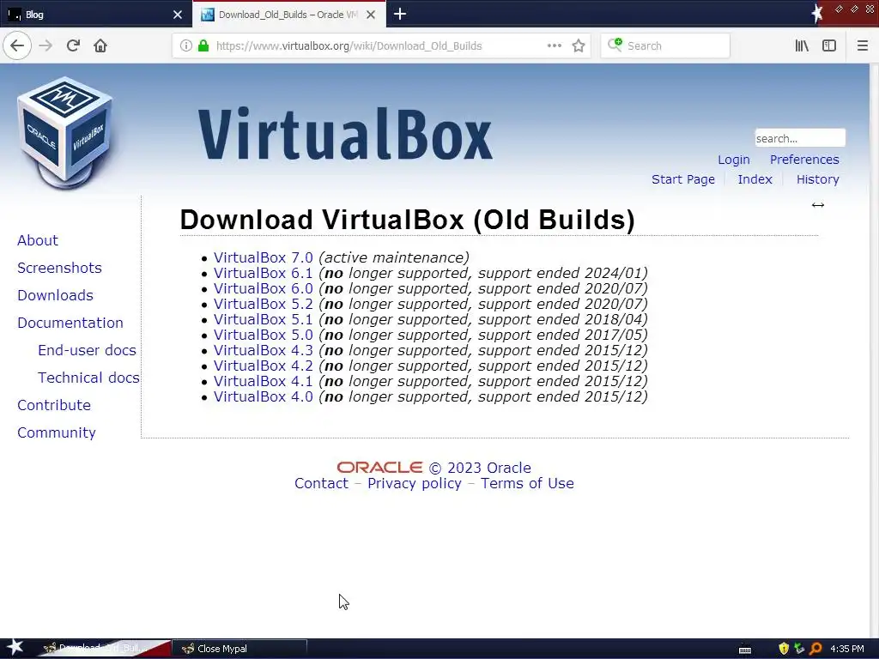The width and height of the screenshot is (879, 659).
Task: Click the yellow shield tray icon
Action: pos(784,649)
